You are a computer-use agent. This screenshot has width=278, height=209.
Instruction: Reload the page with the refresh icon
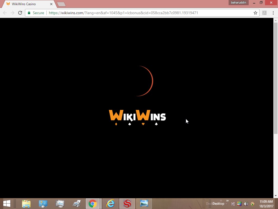[x=20, y=13]
